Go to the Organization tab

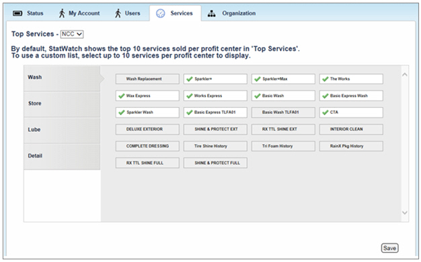pyautogui.click(x=232, y=13)
